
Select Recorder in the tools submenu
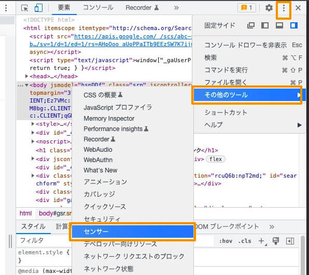point(132,139)
